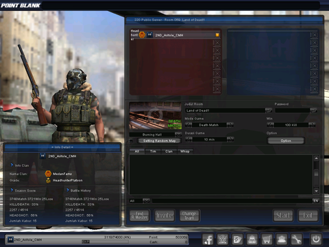329x247 pixels.
Task: Decrease Durasi Game with left arrow
Action: (188, 139)
